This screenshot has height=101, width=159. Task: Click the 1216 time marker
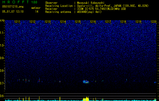coord(93,21)
